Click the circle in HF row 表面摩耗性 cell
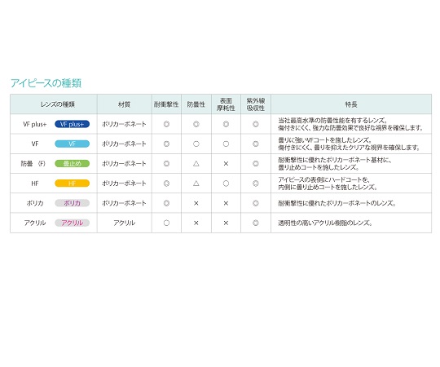The image size is (440, 367). click(x=226, y=183)
